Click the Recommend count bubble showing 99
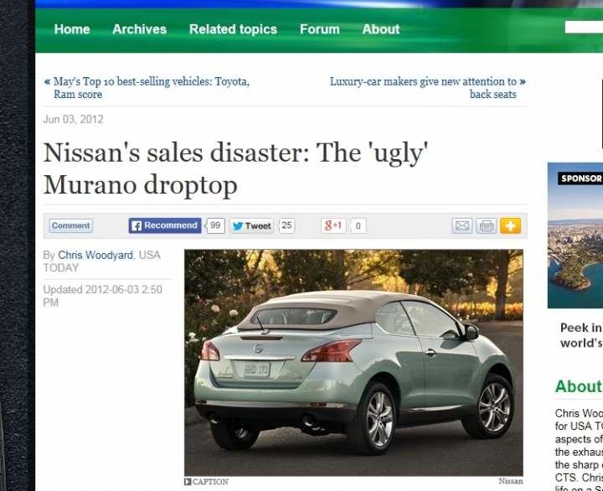This screenshot has width=603, height=491. 215,225
